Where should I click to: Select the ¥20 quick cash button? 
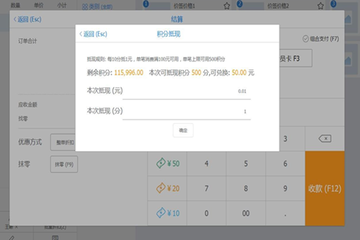[x=167, y=188]
